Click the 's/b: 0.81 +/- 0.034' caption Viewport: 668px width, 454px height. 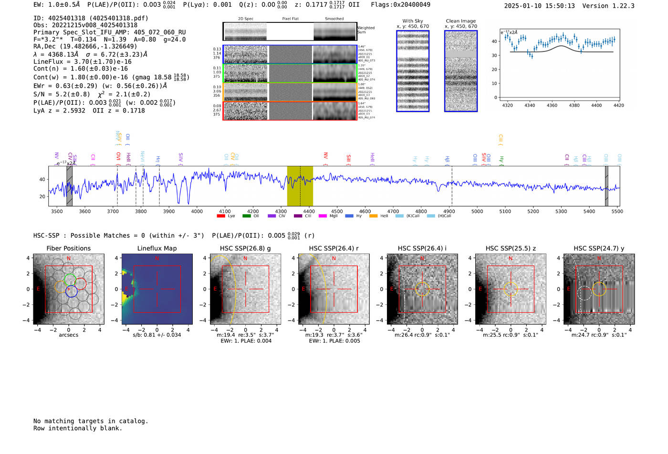(157, 335)
